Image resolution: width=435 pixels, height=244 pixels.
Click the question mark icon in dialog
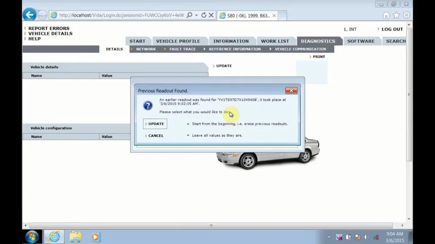click(x=148, y=106)
